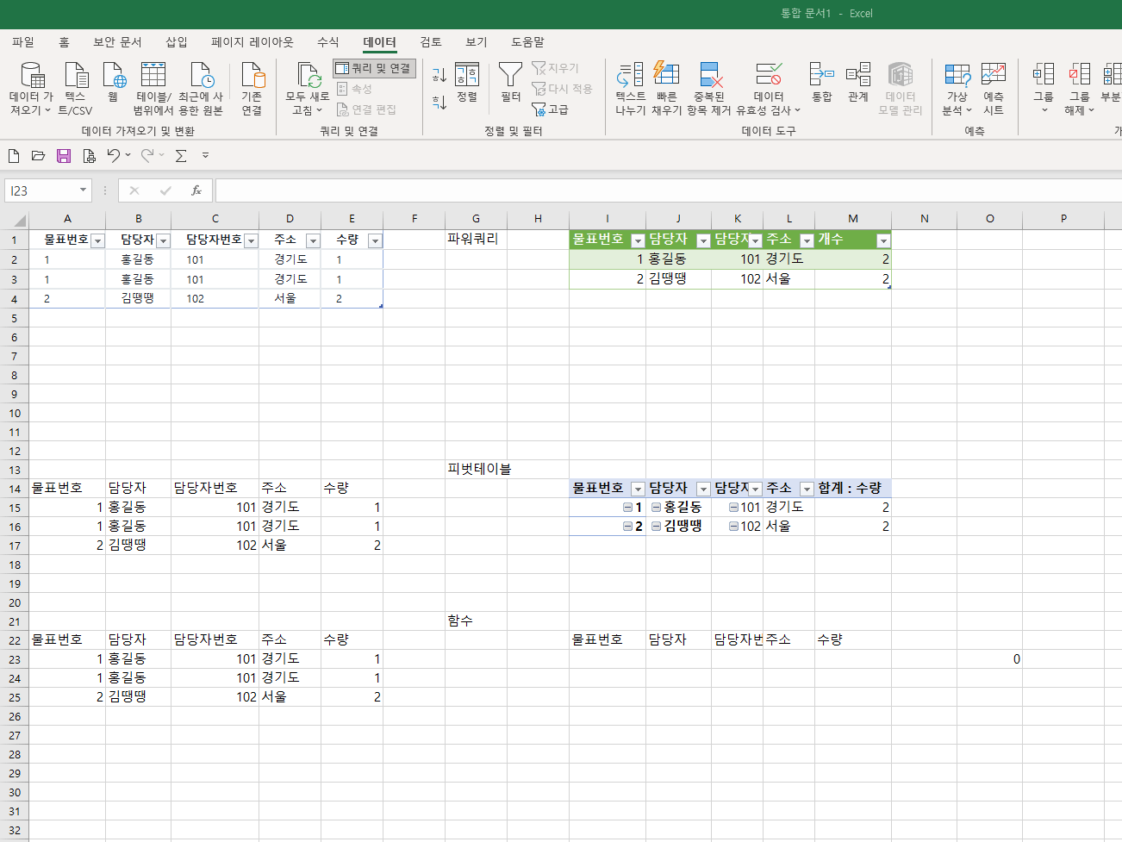The width and height of the screenshot is (1122, 842).
Task: Open 개수 column filter dropdown
Action: 882,241
